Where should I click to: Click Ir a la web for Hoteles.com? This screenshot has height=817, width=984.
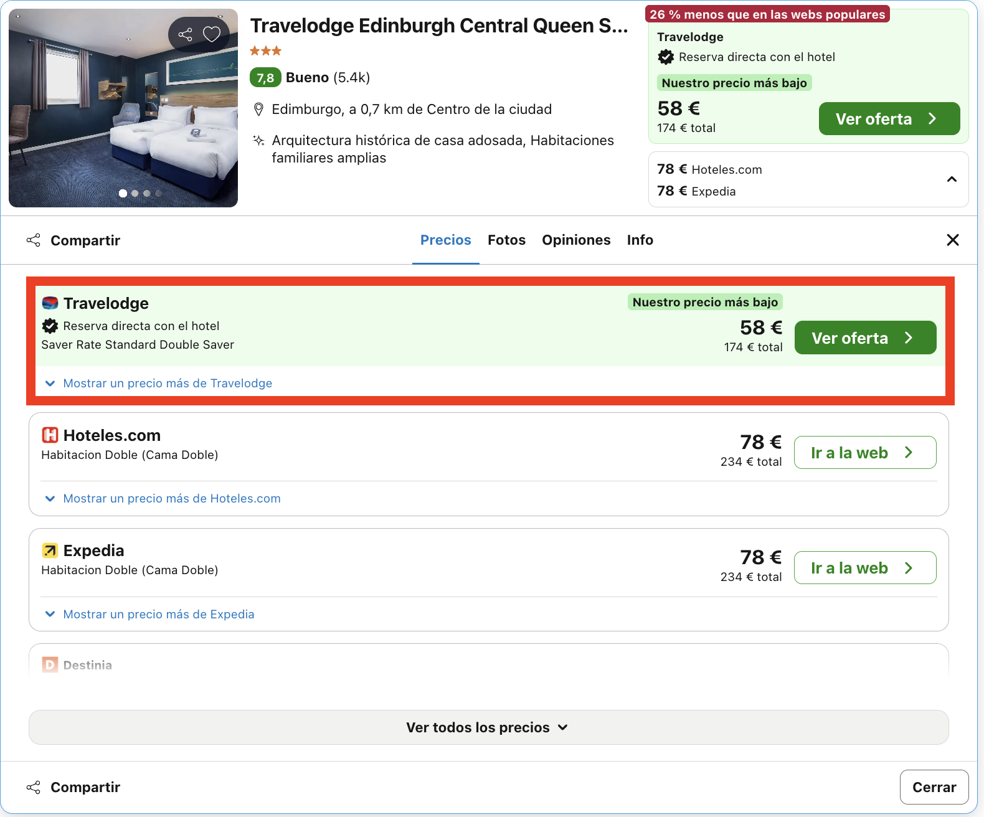(865, 453)
